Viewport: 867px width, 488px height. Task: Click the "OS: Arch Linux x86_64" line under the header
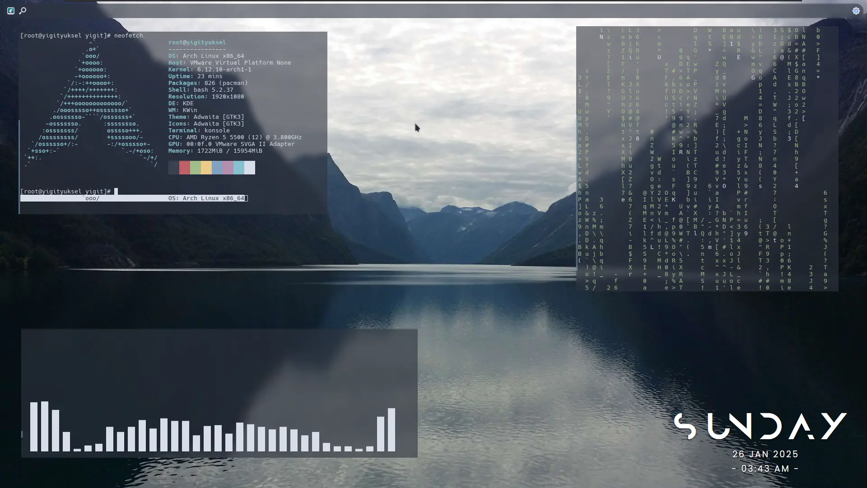(x=206, y=56)
